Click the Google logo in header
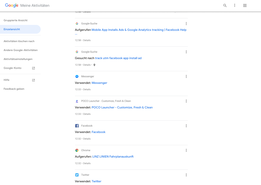Viewport: 261px width, 185px height. [12, 5]
